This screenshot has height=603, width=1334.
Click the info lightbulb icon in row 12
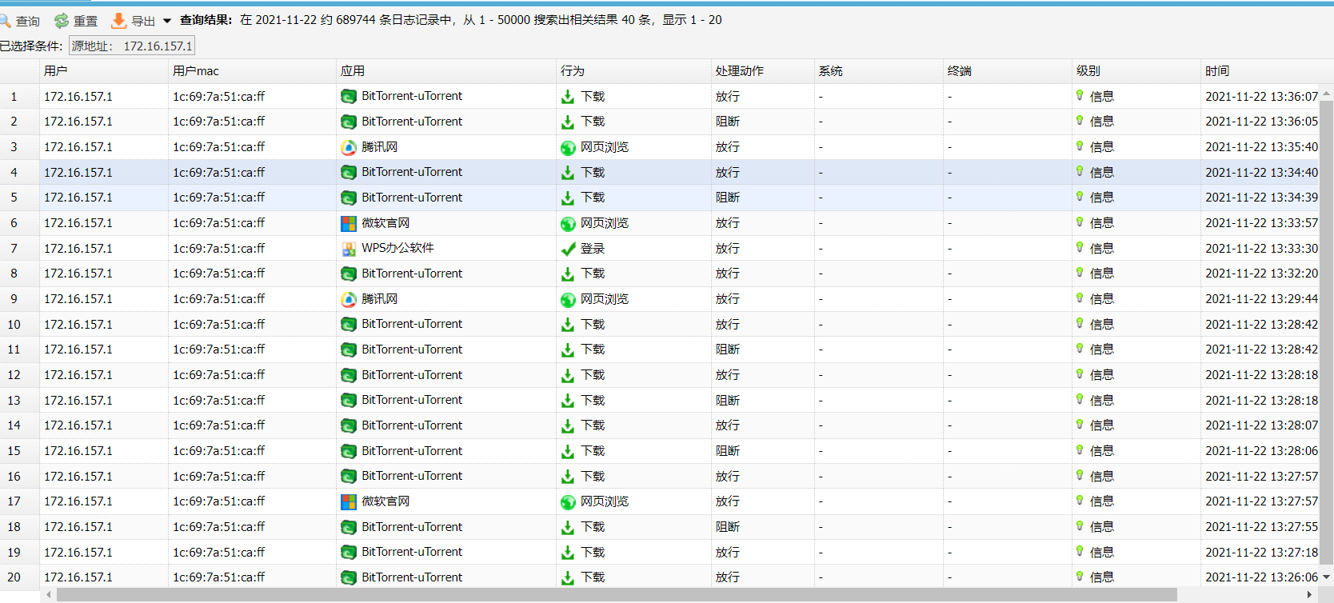(x=1080, y=373)
